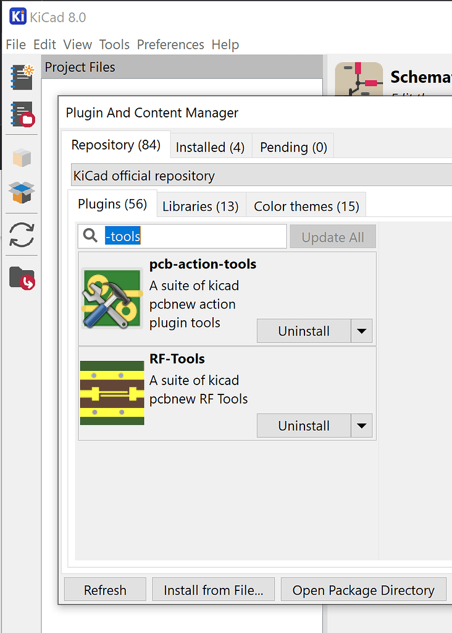Image resolution: width=452 pixels, height=633 pixels.
Task: Uninstall the pcb-action-tools plugin
Action: coord(304,331)
